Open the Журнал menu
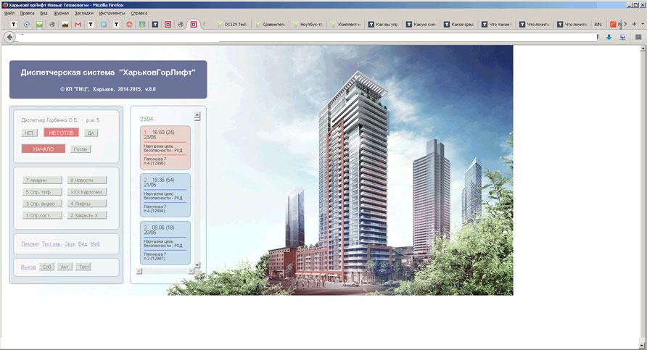 61,13
